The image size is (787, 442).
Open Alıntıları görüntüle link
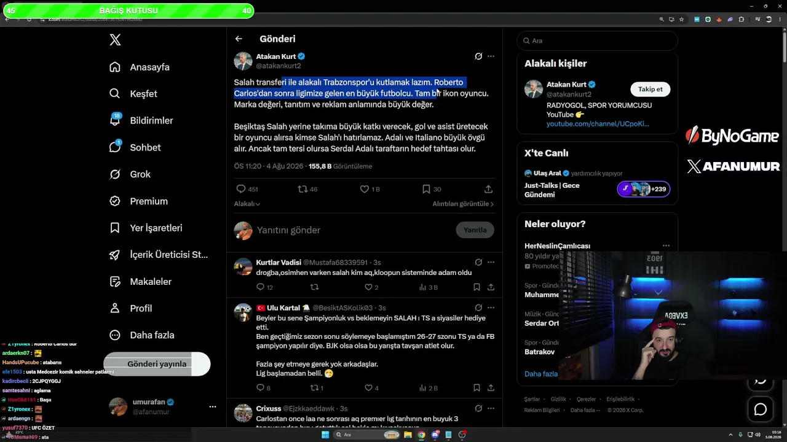pyautogui.click(x=463, y=204)
